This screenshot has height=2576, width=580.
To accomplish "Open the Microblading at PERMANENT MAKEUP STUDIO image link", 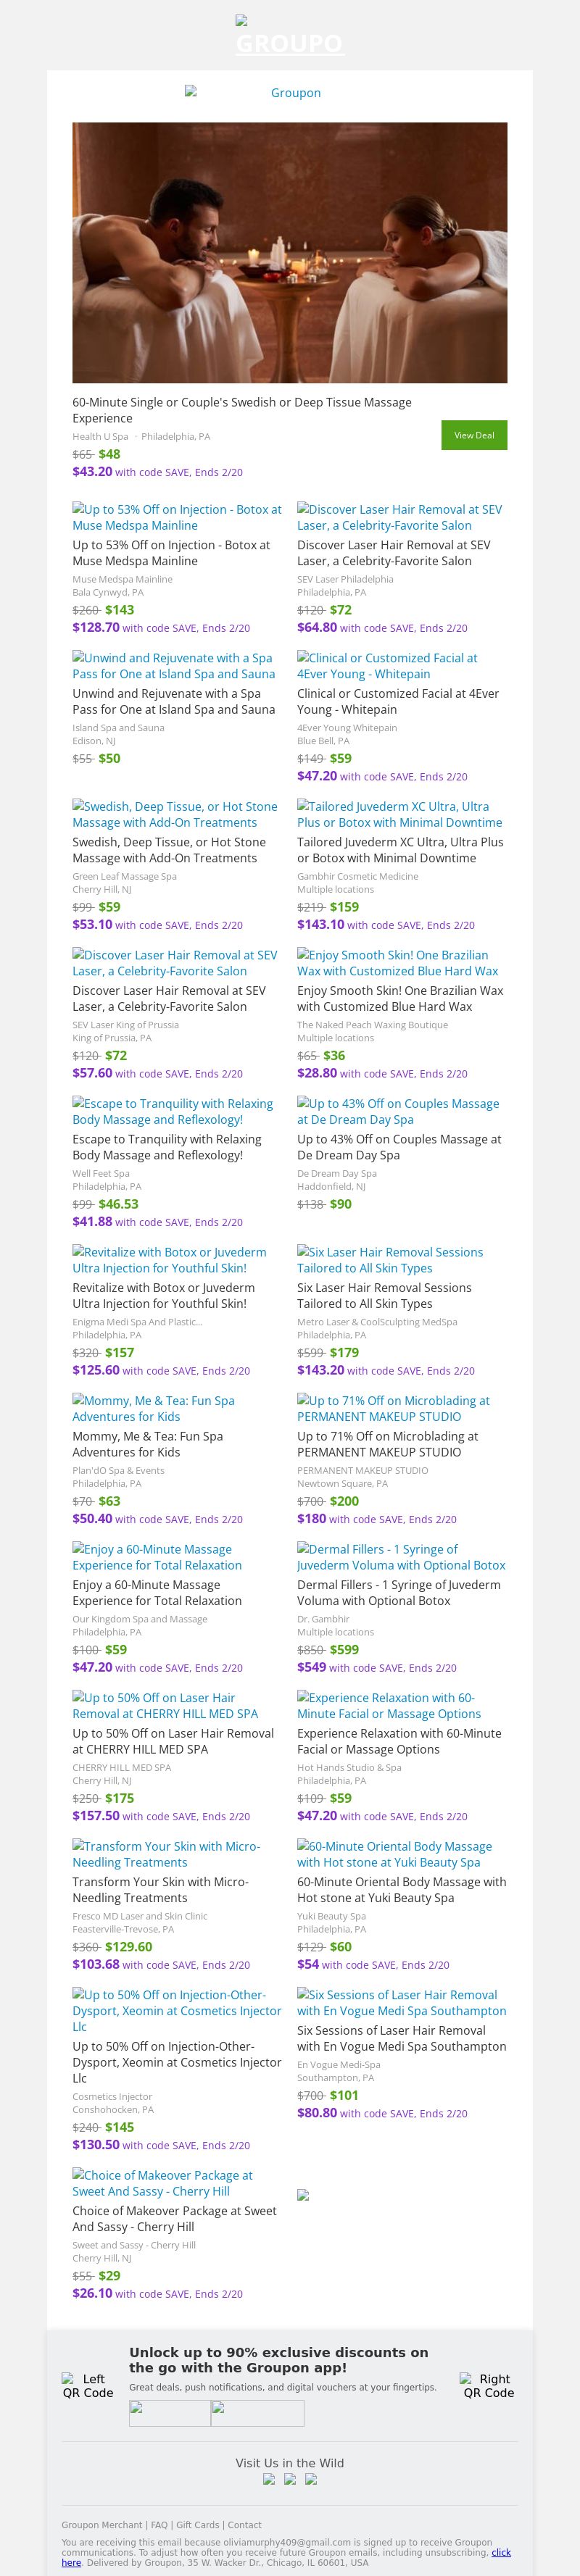I will [393, 1408].
